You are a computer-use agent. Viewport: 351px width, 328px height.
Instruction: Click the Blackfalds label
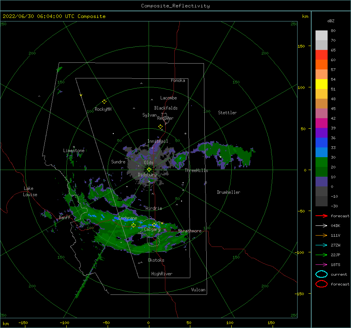click(x=166, y=108)
